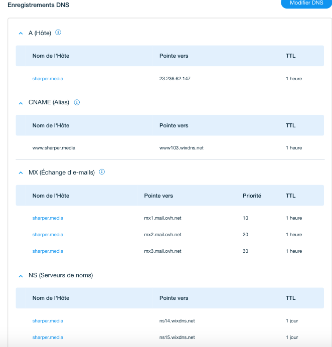Click sharper.media host for mx2.mail.ovh.net

click(x=48, y=235)
